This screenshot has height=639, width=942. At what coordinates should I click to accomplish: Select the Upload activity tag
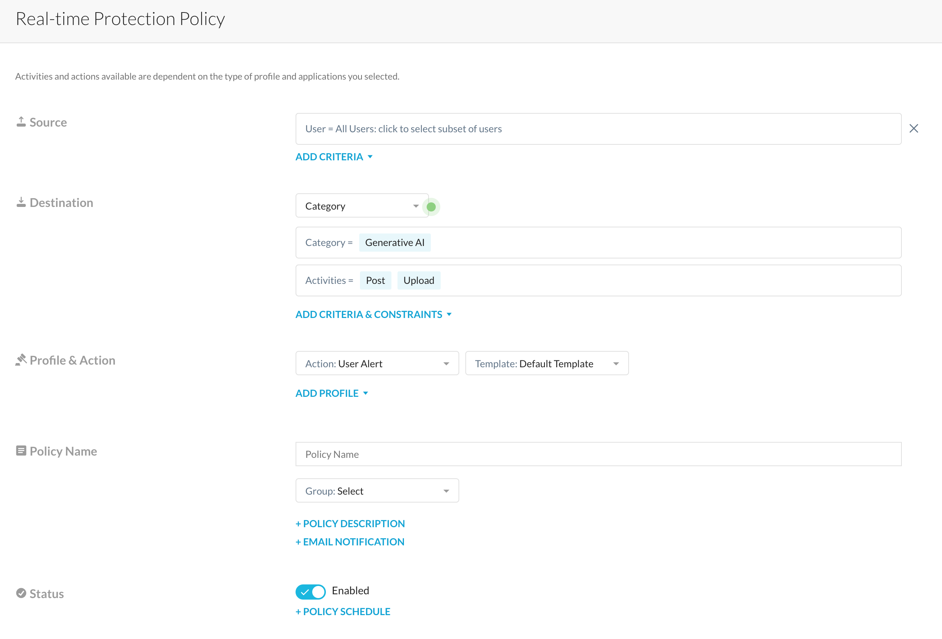418,280
